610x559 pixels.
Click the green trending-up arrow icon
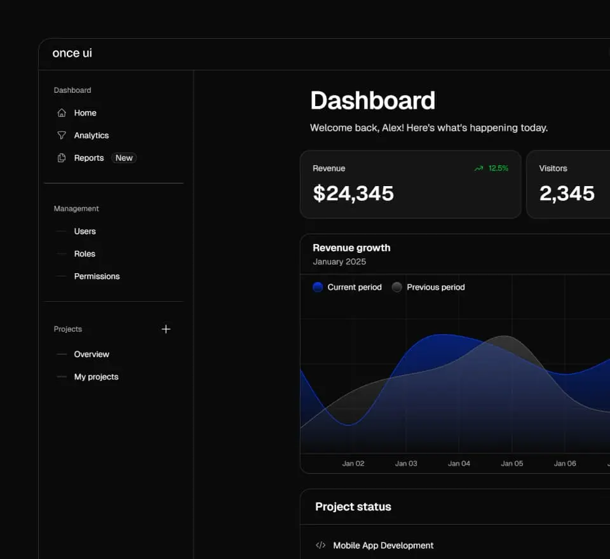coord(478,168)
